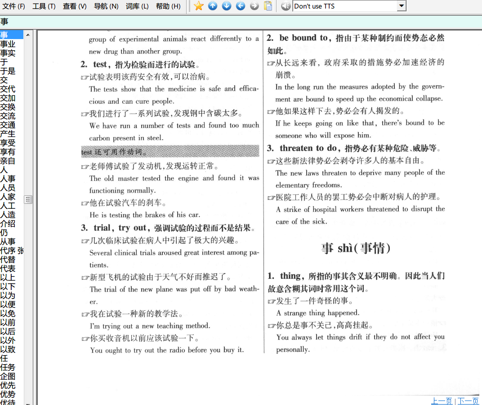Select 介绍 in the word list
482x405 pixels.
(x=8, y=224)
